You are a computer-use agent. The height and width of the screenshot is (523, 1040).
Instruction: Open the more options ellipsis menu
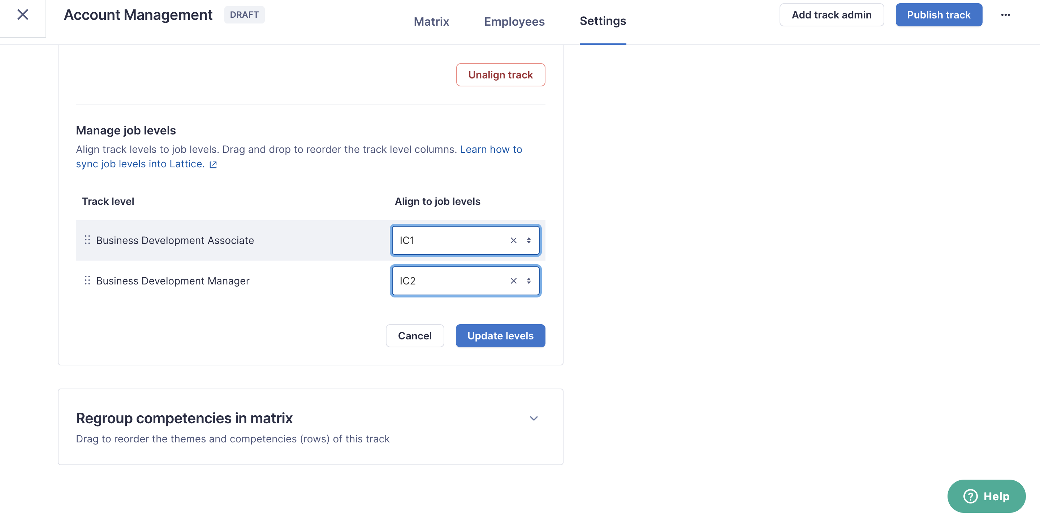pyautogui.click(x=1006, y=14)
